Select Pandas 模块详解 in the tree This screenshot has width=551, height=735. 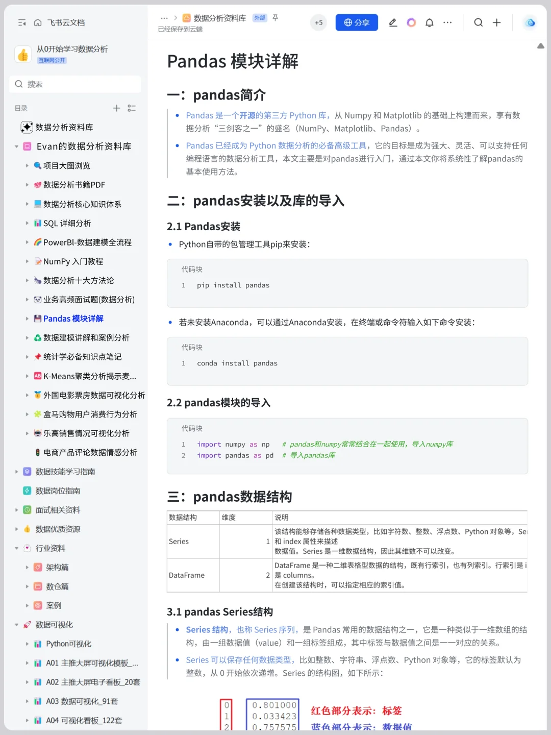73,318
